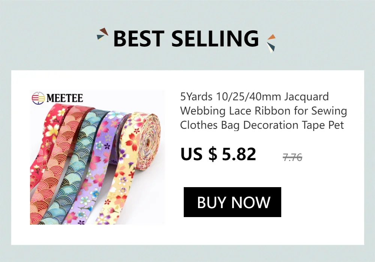Click the 'Clothes Bag Decoration Tape Pet' text line
This screenshot has width=375, height=262.
point(262,125)
